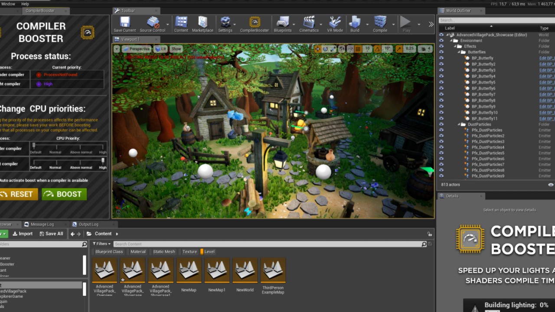Click the Edit BP link for BP_Butterfly3
This screenshot has width=555, height=312.
click(546, 70)
